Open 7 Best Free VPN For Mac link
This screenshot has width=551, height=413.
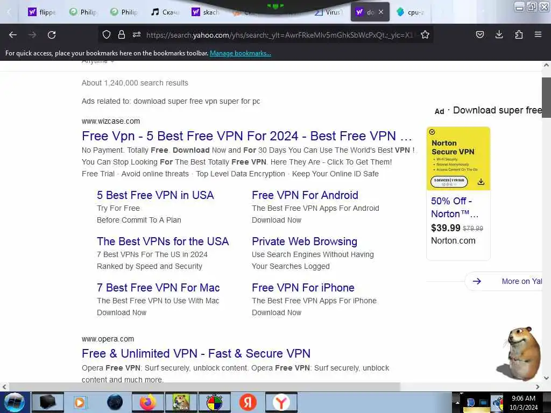pos(158,288)
